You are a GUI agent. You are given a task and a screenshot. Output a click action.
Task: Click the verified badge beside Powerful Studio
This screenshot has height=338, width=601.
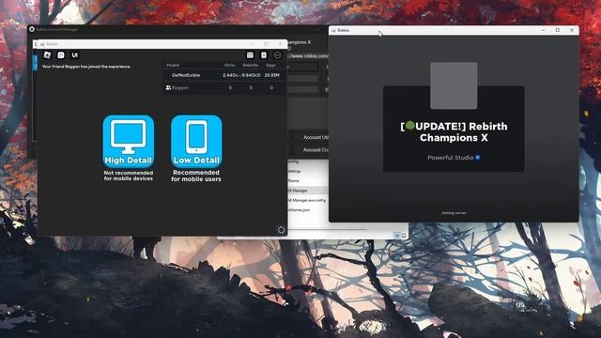[478, 158]
